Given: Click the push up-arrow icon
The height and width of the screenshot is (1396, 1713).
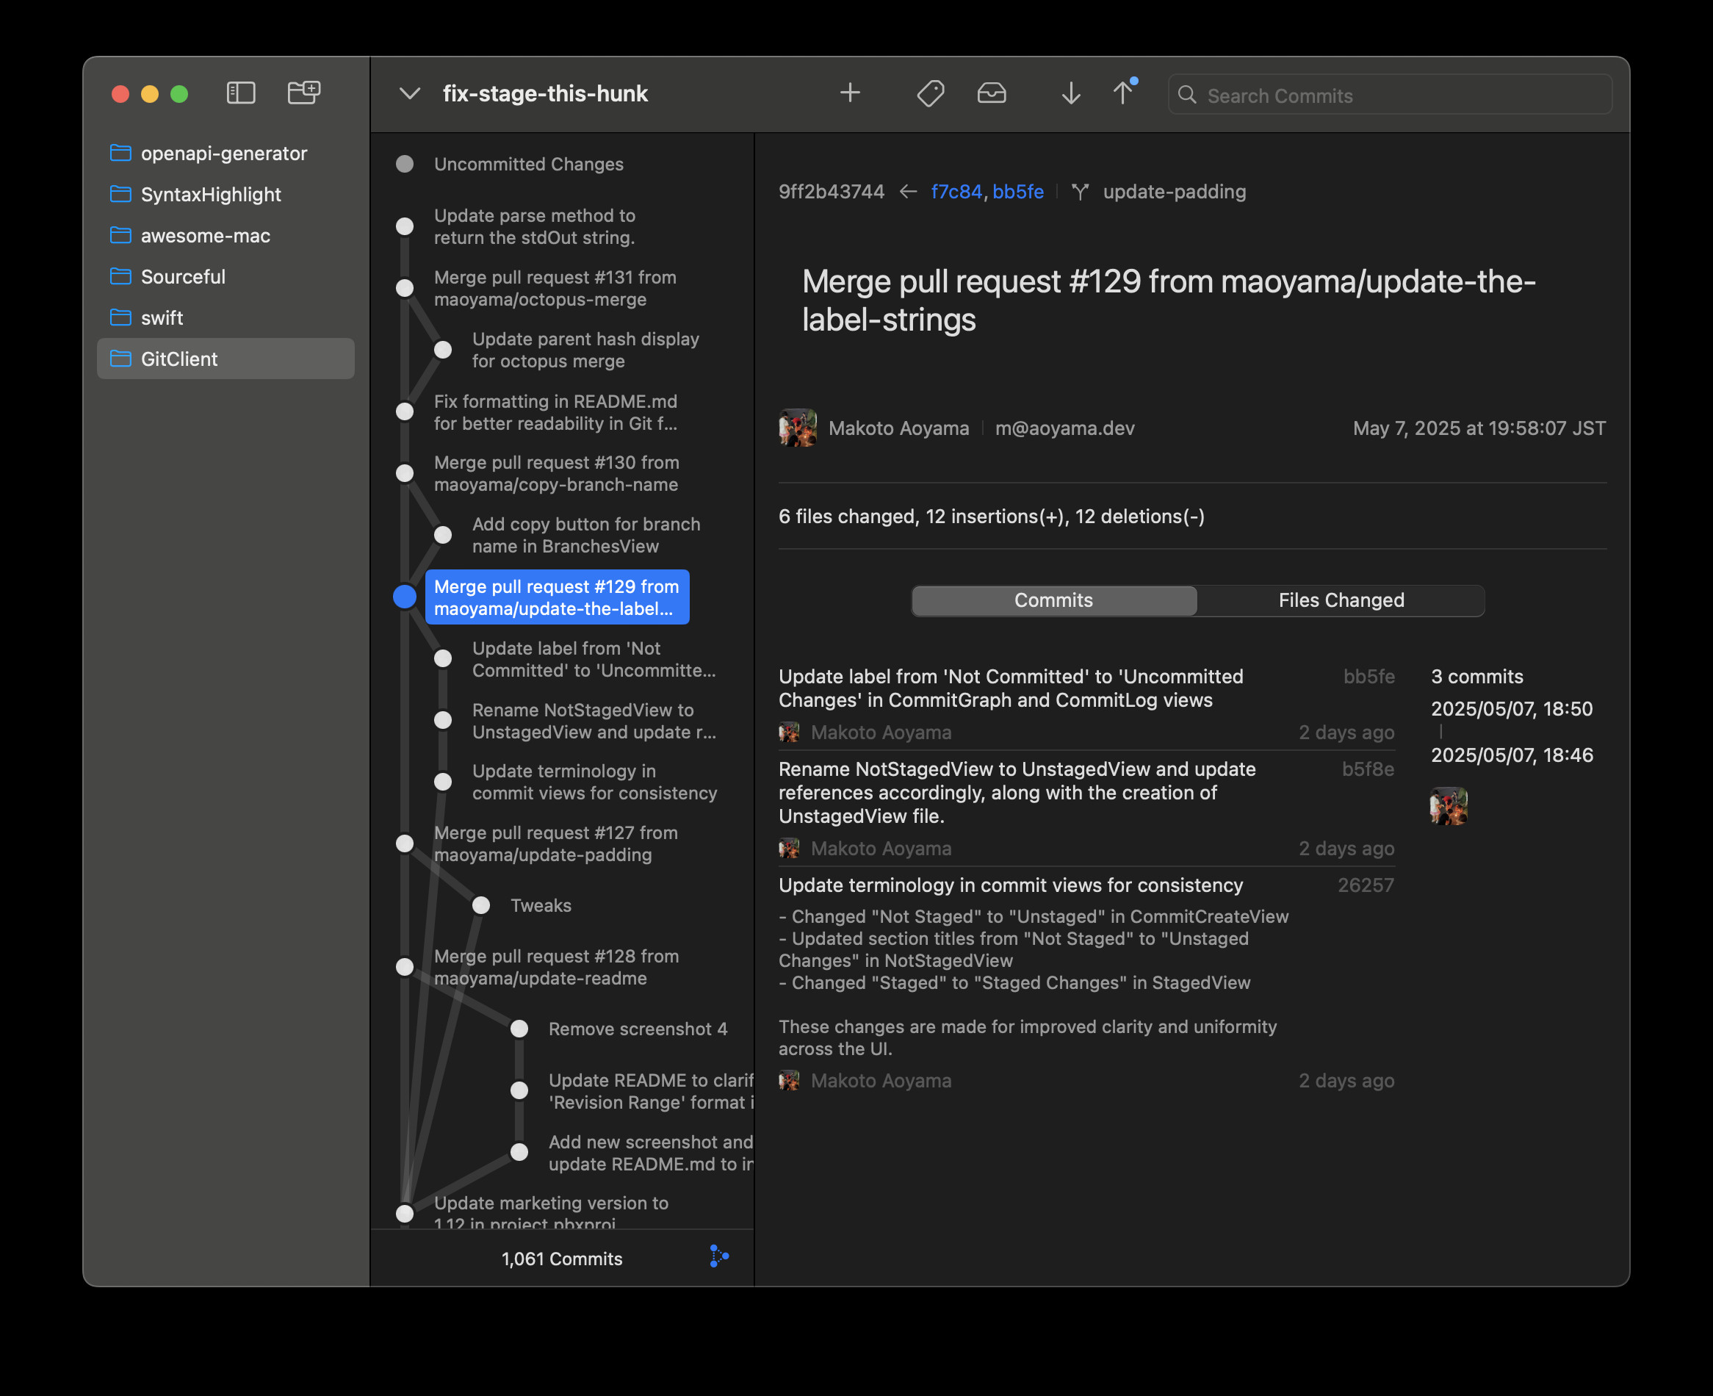Looking at the screenshot, I should coord(1123,93).
